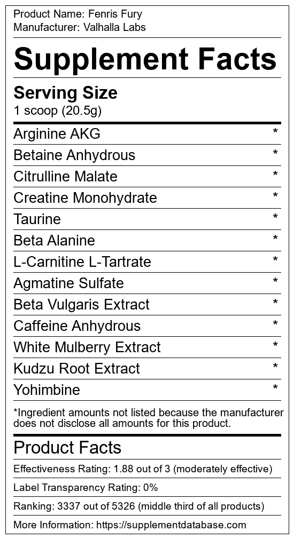Click the Serving Size label
Screen dimensions: 294x539
pos(65,93)
